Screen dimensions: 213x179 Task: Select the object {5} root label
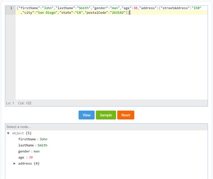pos(22,133)
